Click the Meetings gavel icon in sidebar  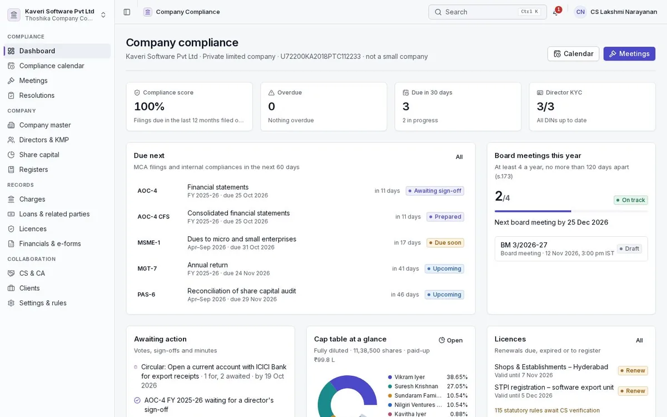11,81
